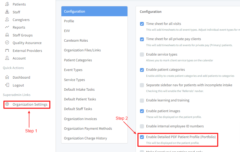Screen dimensions: 240x152
Task: Toggle Enable internal employee ID numbers
Action: [142, 126]
